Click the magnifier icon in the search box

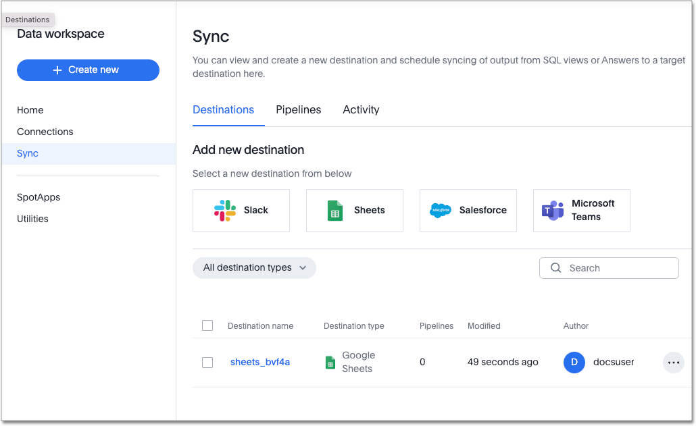555,268
